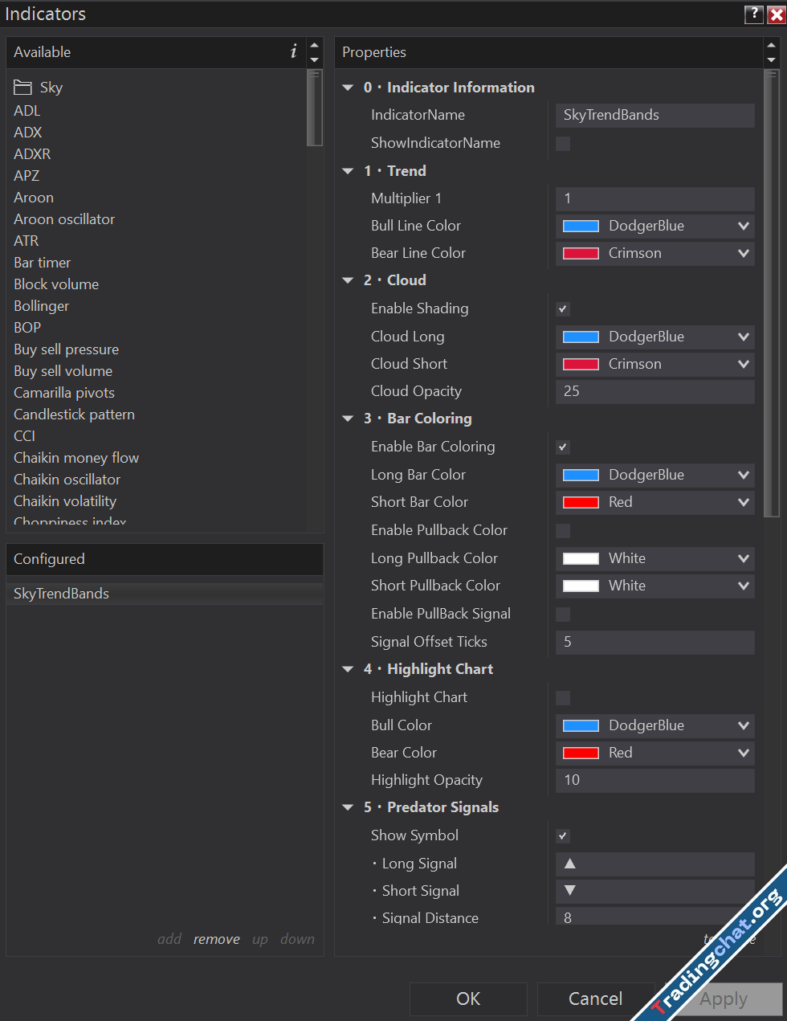Viewport: 787px width, 1021px height.
Task: Click the info icon in Available header
Action: (293, 52)
